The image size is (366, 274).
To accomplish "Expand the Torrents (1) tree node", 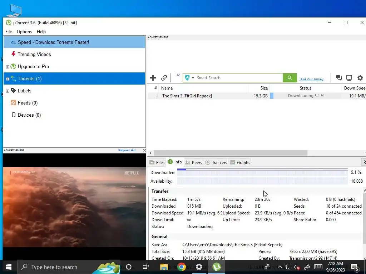I will coord(8,79).
